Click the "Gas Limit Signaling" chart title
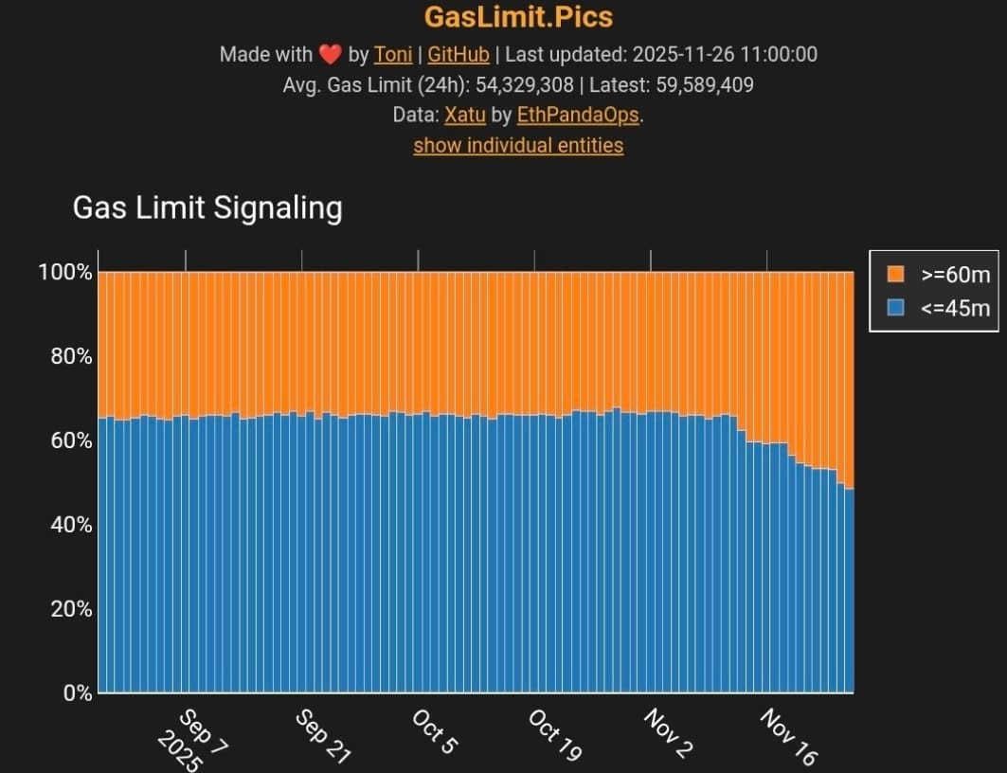This screenshot has height=773, width=1007. [x=207, y=207]
